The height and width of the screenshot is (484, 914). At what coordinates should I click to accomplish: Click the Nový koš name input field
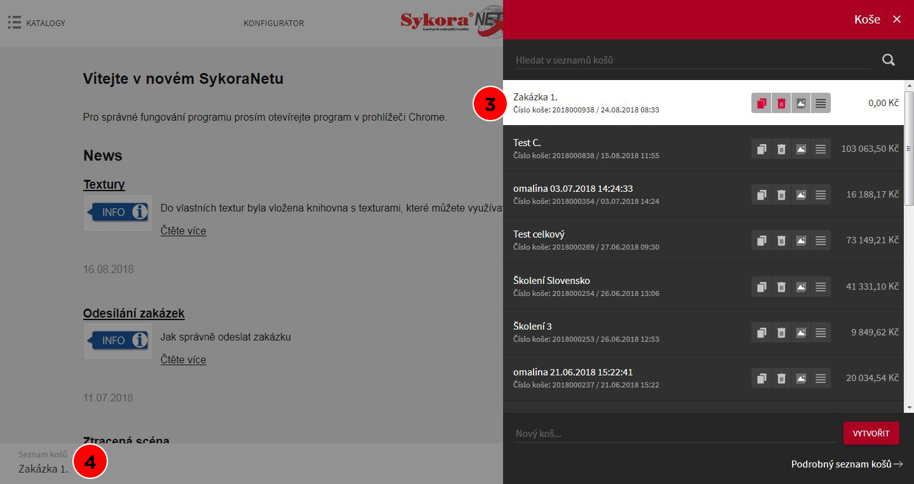pos(675,434)
